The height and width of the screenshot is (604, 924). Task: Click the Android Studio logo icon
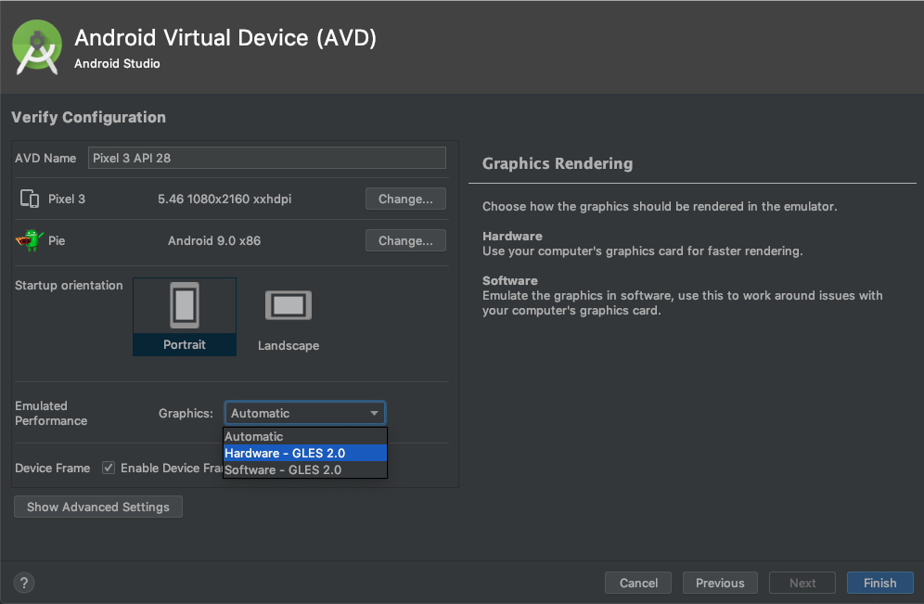click(38, 47)
